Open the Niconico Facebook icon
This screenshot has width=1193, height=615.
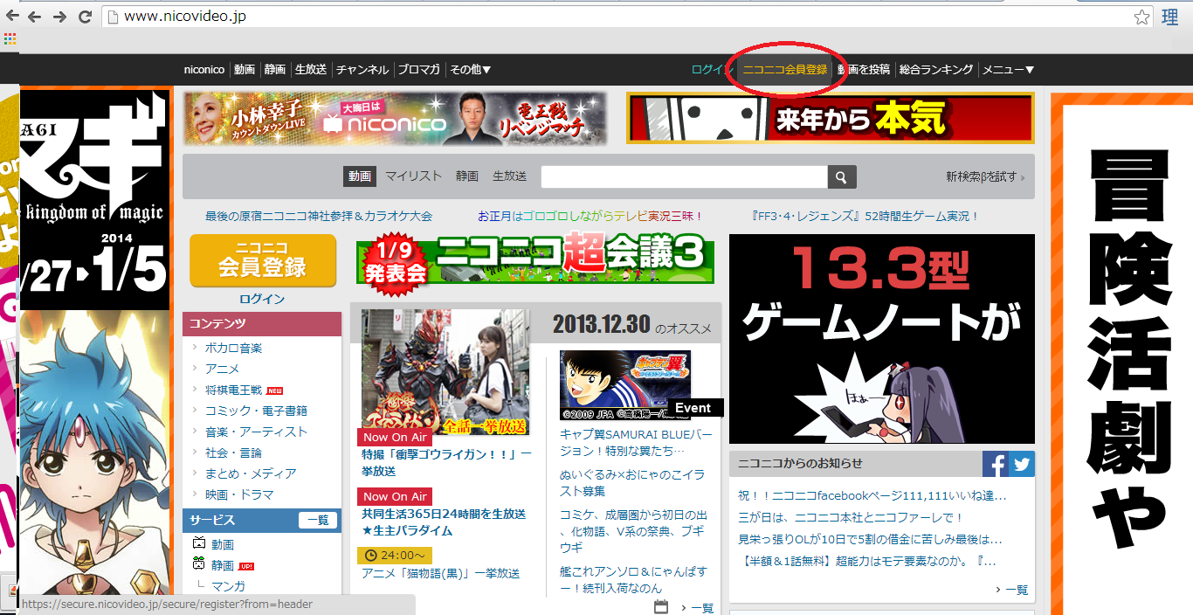tap(996, 463)
